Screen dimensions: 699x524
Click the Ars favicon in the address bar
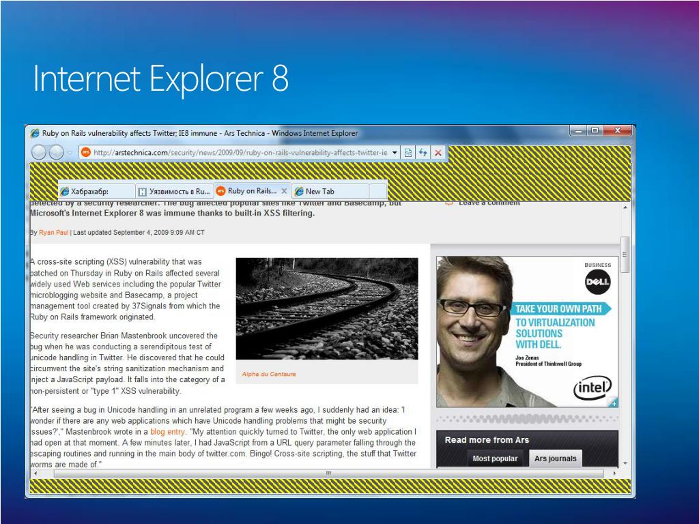(x=85, y=152)
